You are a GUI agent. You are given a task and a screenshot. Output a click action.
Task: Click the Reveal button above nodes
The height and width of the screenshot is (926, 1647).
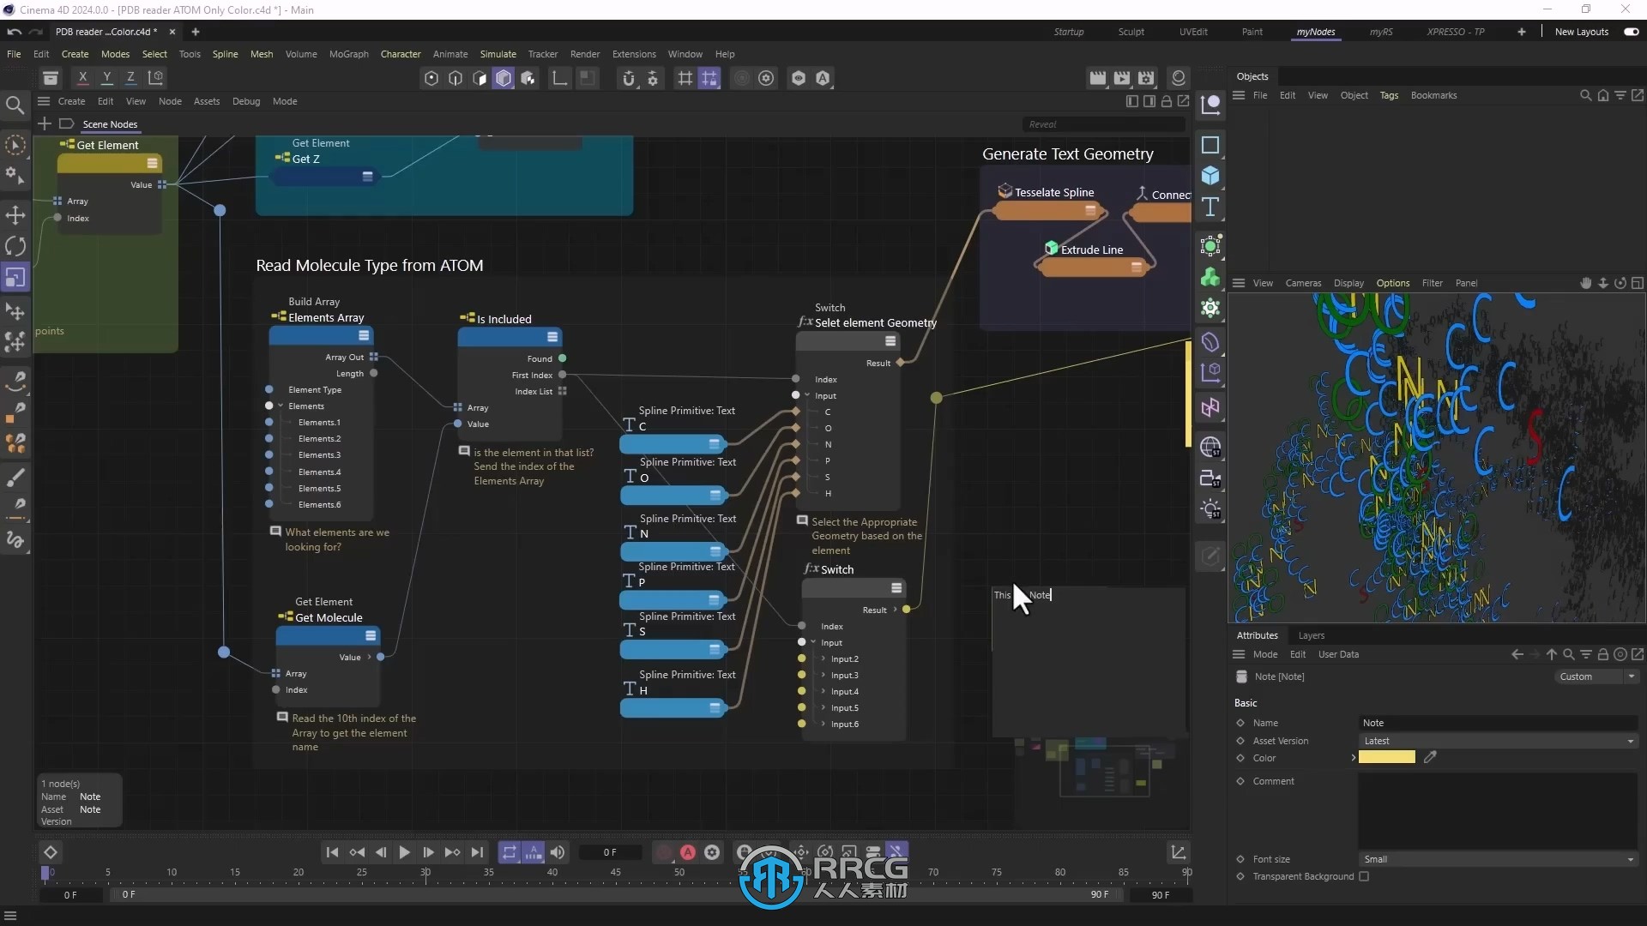coord(1041,123)
